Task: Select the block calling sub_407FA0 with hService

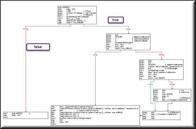Action: 172,95
